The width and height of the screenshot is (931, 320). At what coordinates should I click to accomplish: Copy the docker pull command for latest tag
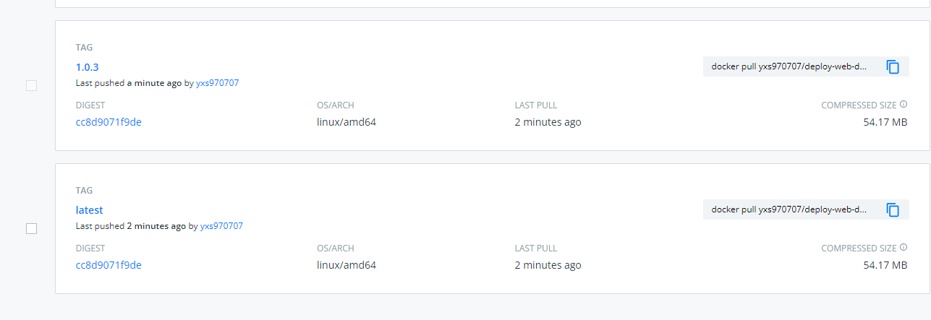893,210
